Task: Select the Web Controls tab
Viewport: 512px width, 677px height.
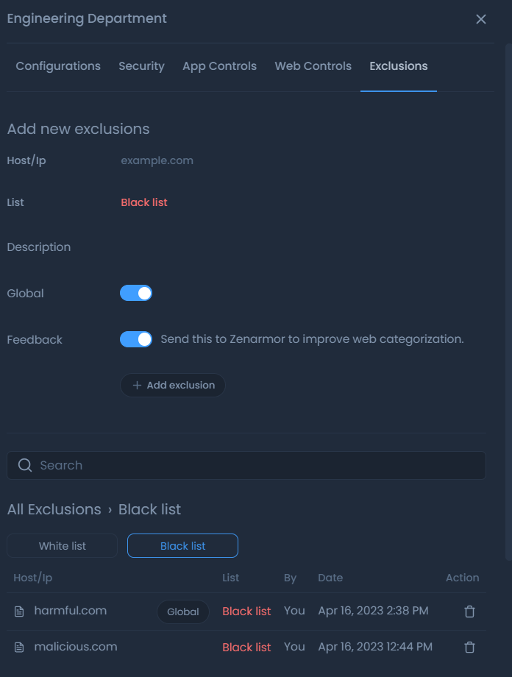Action: pos(313,66)
